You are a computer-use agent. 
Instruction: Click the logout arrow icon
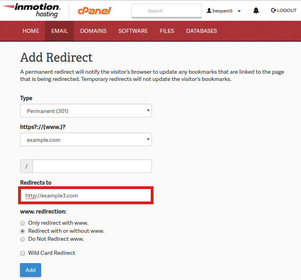pyautogui.click(x=274, y=10)
